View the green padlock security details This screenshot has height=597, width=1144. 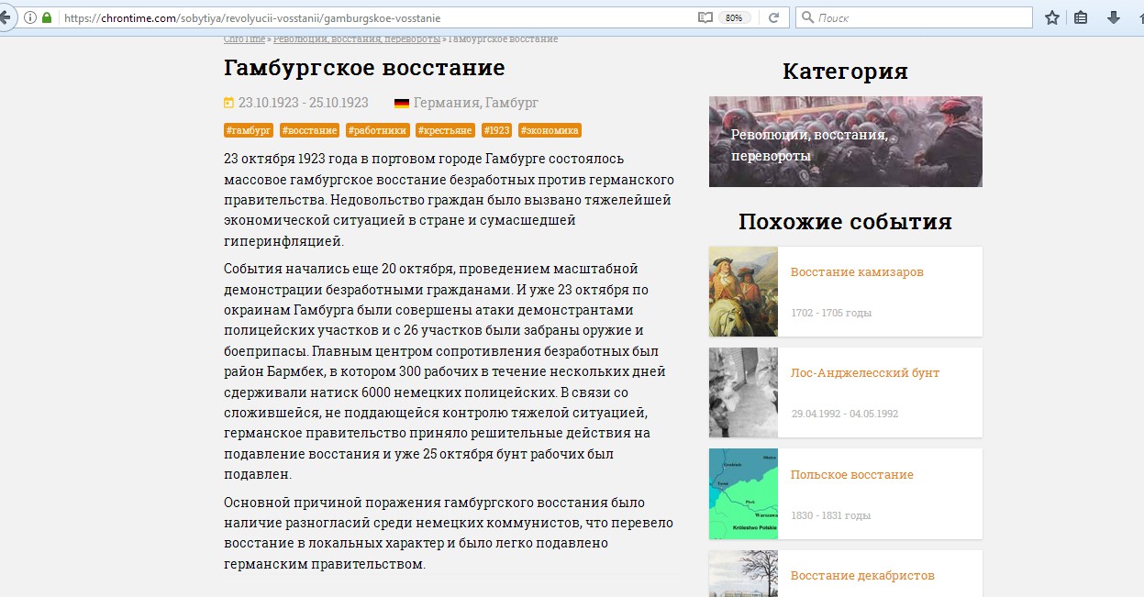[x=47, y=17]
